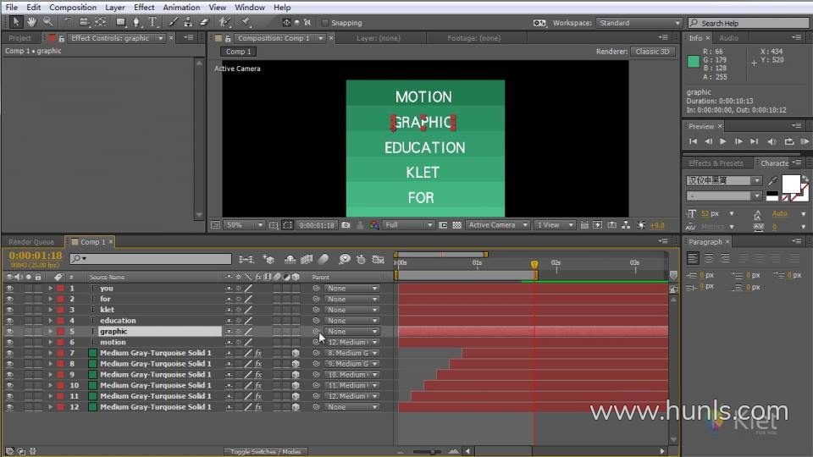Click the Classic 3D renderer button
Viewport: 813px width, 457px height.
coord(652,52)
